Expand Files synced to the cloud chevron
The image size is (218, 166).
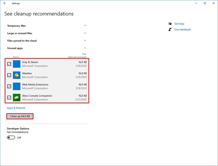[85, 40]
